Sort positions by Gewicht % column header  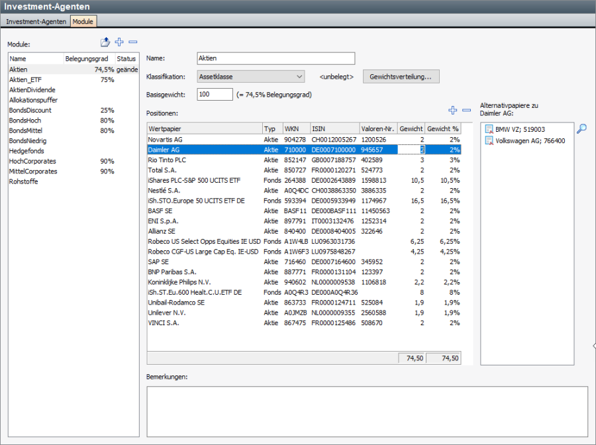[x=442, y=128]
